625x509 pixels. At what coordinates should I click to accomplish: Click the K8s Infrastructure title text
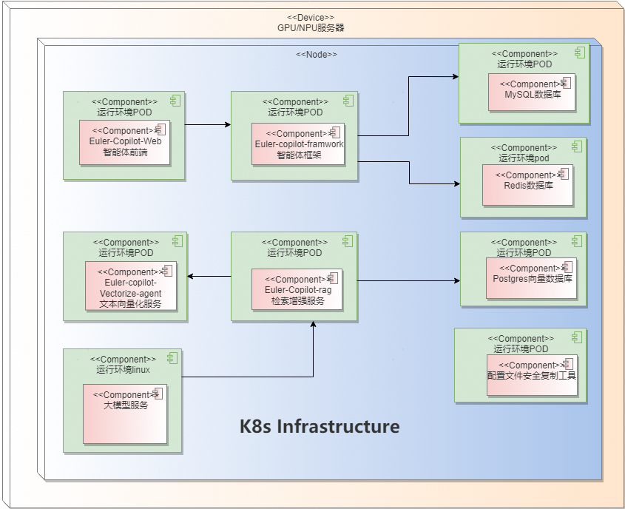click(x=320, y=427)
